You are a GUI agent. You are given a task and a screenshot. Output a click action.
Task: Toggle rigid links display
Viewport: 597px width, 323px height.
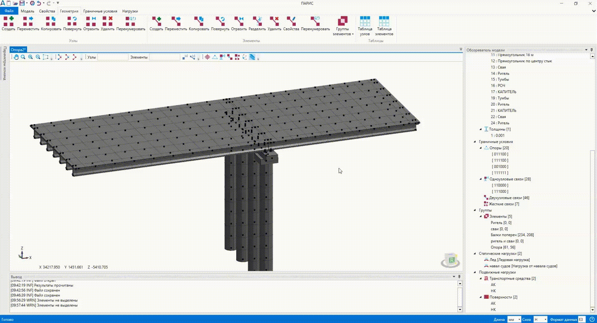coord(237,57)
